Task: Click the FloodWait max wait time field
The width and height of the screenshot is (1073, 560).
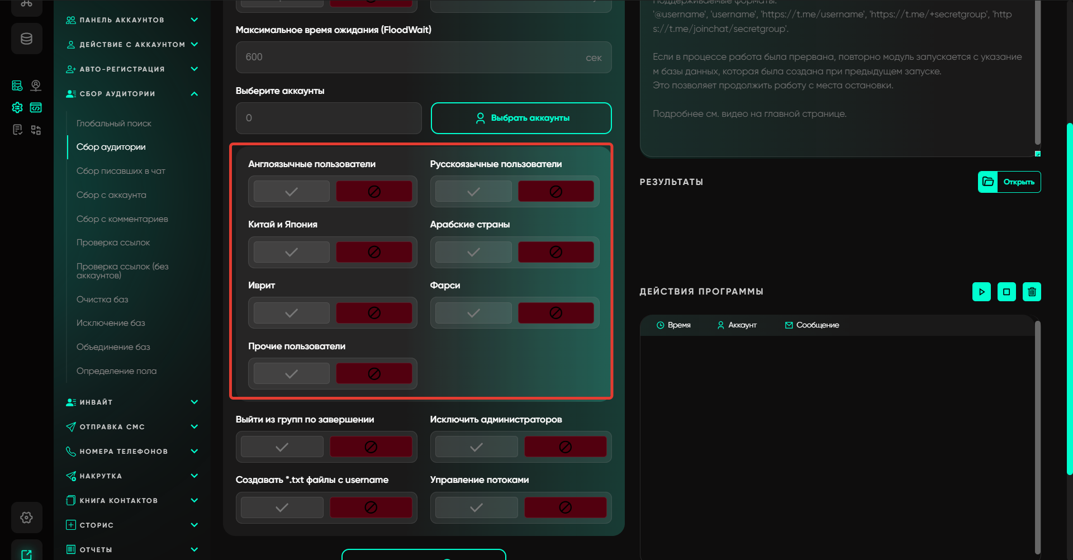Action: 414,58
